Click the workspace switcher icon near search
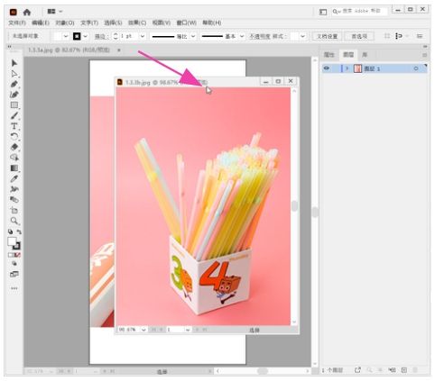The height and width of the screenshot is (381, 435). pyautogui.click(x=323, y=12)
